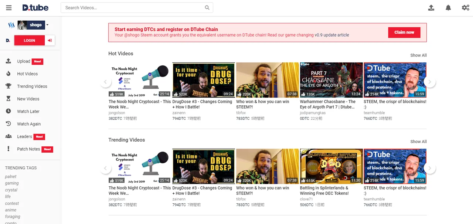
Task: Select the anime trending tag
Action: click(x=11, y=210)
